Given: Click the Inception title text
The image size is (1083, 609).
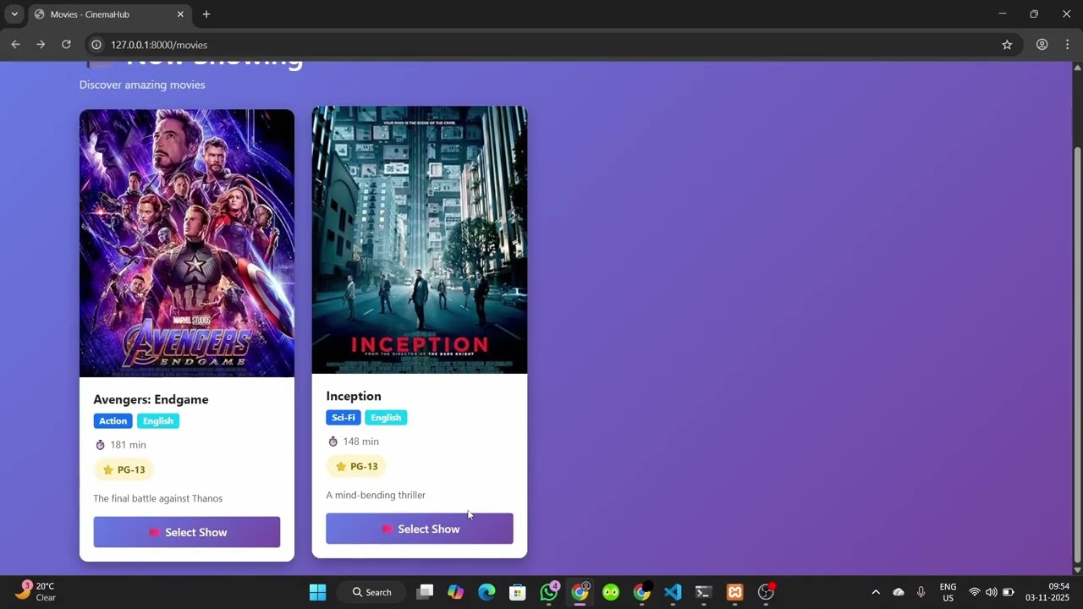Looking at the screenshot, I should pyautogui.click(x=354, y=396).
